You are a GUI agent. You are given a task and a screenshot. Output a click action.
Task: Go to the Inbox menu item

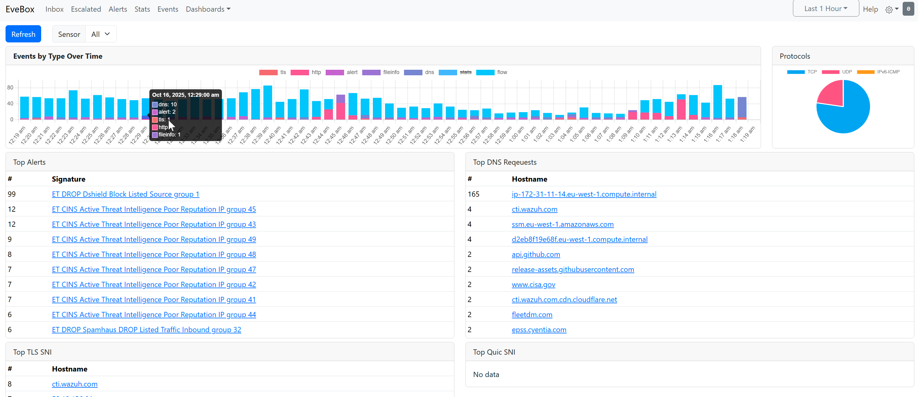[x=54, y=9]
